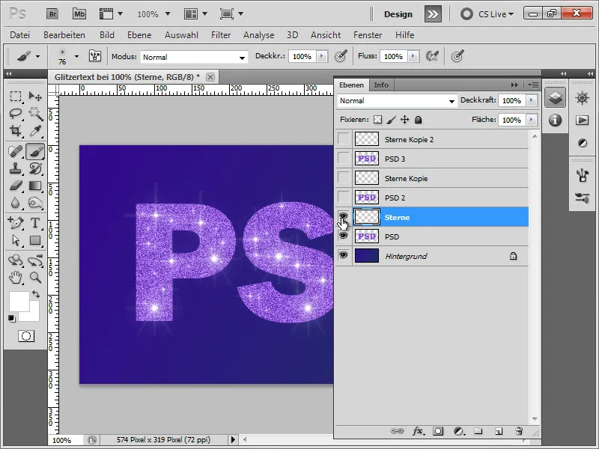Open the Bearbeiten menu
Screen dimensions: 599x449
point(64,35)
